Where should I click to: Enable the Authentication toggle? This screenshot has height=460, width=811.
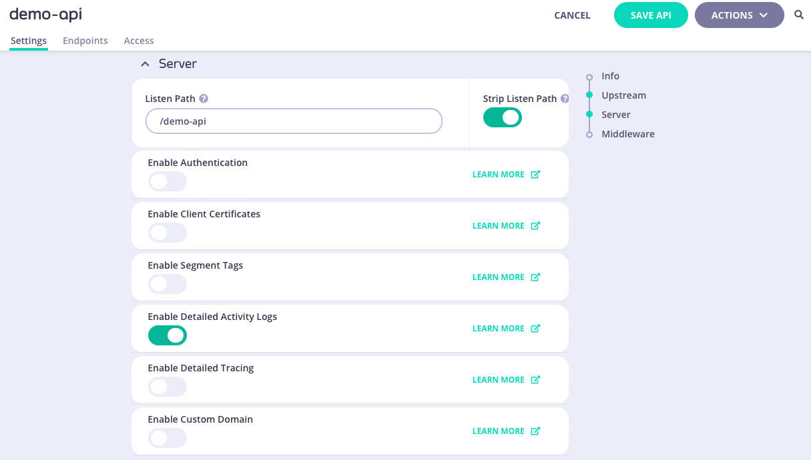pyautogui.click(x=167, y=181)
